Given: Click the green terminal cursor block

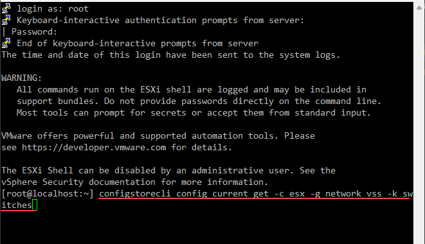Looking at the screenshot, I should pyautogui.click(x=35, y=205).
